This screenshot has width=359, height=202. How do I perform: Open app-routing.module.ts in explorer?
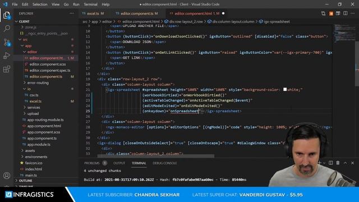click(x=45, y=120)
